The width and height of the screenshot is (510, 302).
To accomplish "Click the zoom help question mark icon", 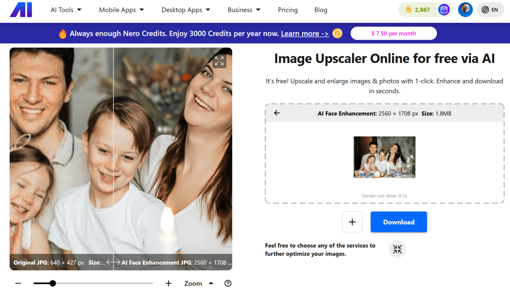I will click(x=228, y=283).
